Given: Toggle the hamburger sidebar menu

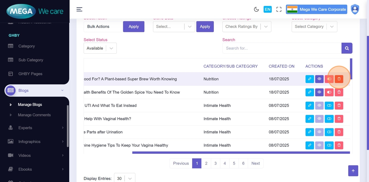Looking at the screenshot, I should pyautogui.click(x=79, y=9).
